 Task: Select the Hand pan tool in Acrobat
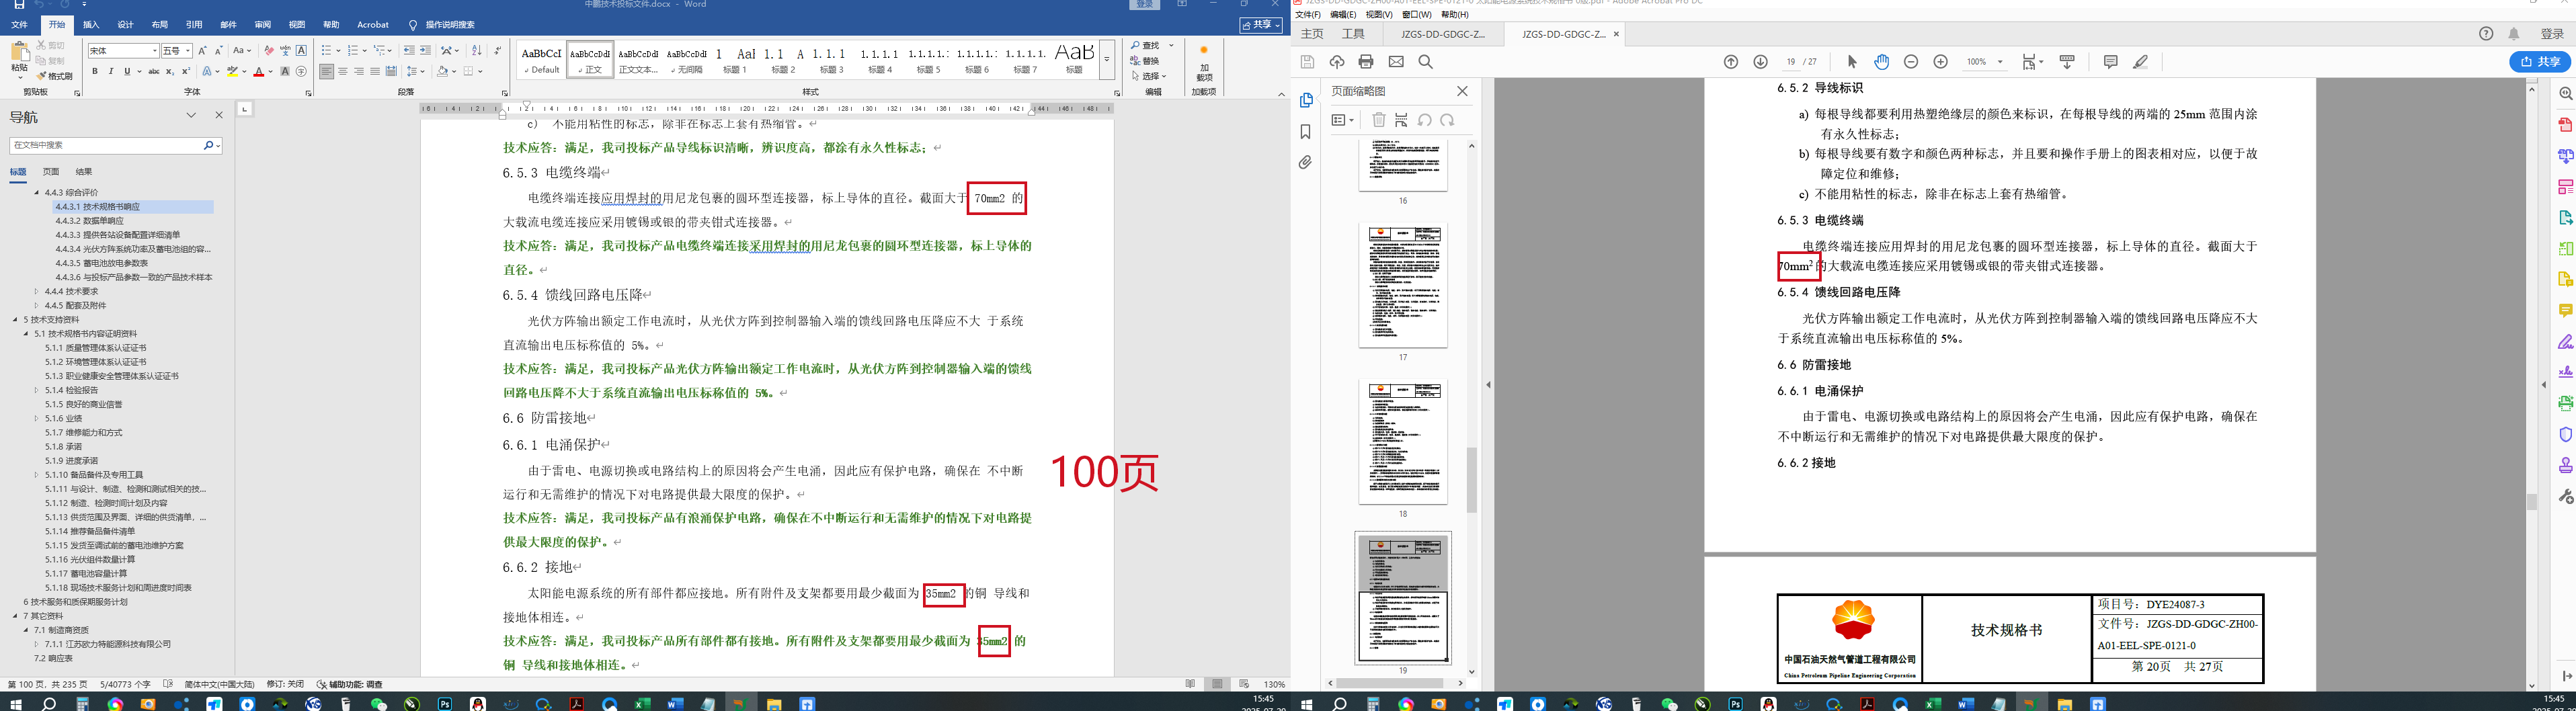point(1882,62)
